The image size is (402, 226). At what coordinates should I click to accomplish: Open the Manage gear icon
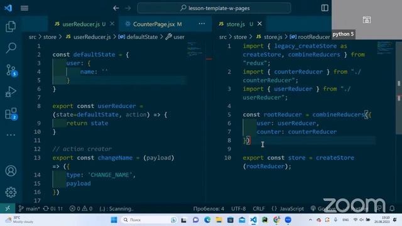(11, 192)
